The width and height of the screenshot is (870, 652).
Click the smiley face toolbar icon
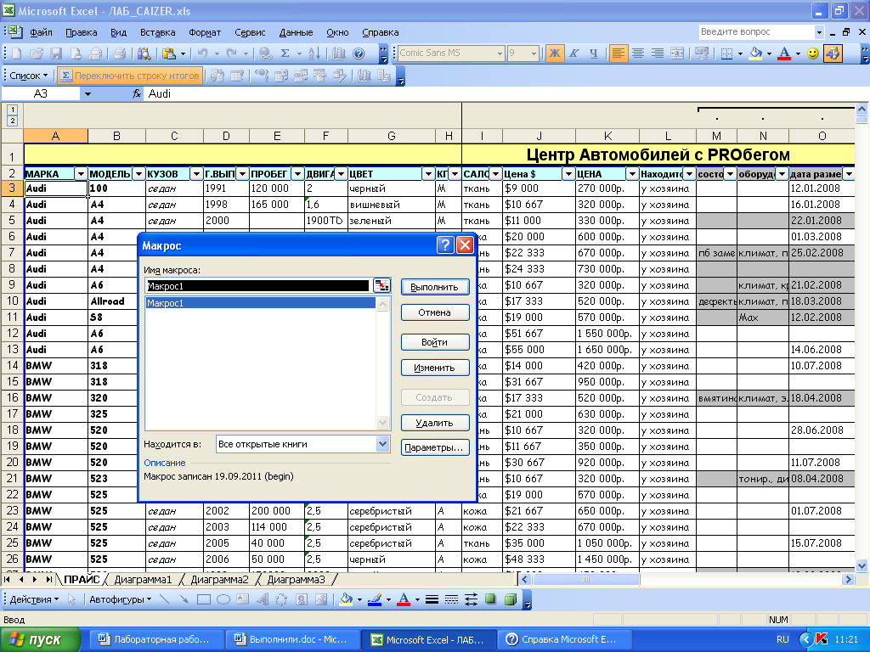click(x=813, y=53)
